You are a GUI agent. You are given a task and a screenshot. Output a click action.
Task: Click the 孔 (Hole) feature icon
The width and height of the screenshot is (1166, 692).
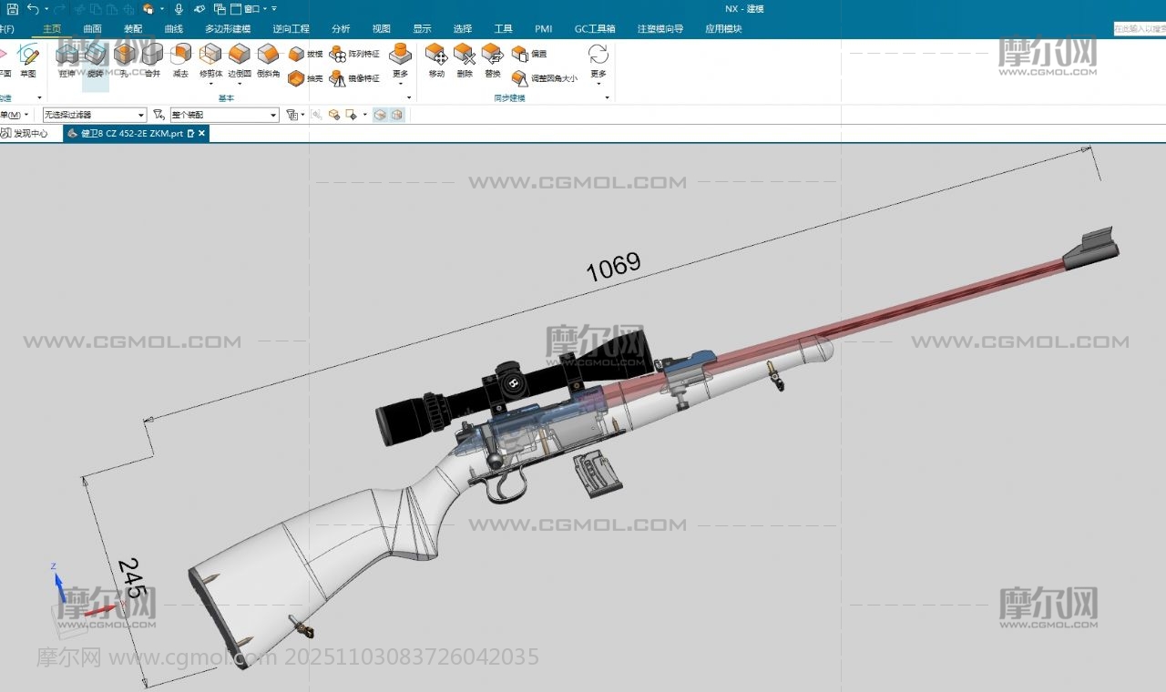click(124, 57)
